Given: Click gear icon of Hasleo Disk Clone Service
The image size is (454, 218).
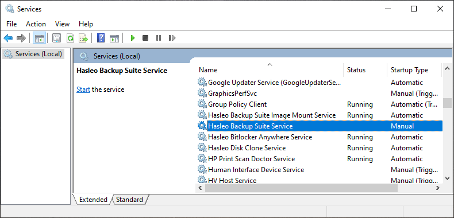Looking at the screenshot, I should pyautogui.click(x=202, y=148).
